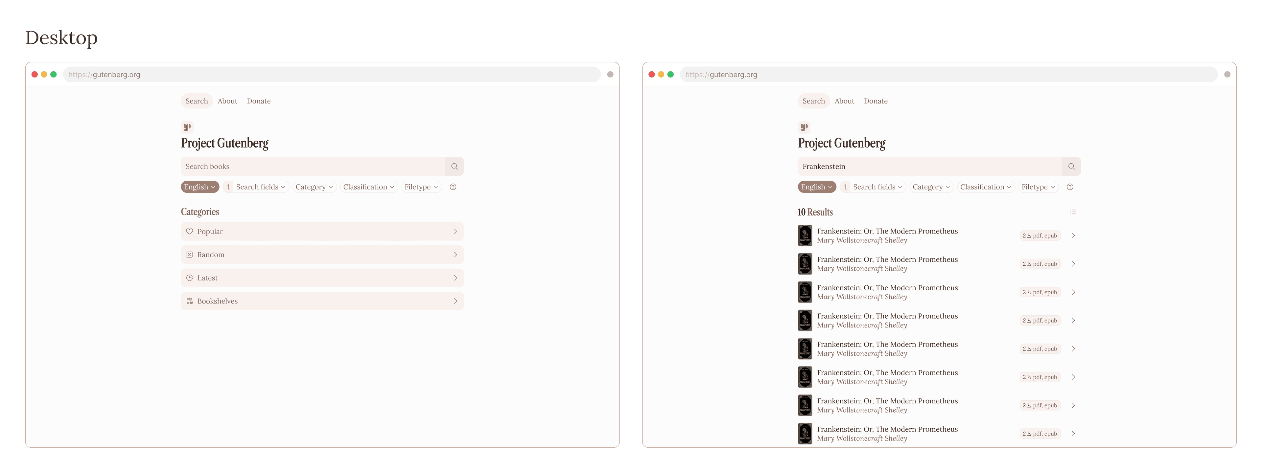Image resolution: width=1262 pixels, height=473 pixels.
Task: Click the Project Gutenberg logo icon in left window
Action: (x=187, y=127)
